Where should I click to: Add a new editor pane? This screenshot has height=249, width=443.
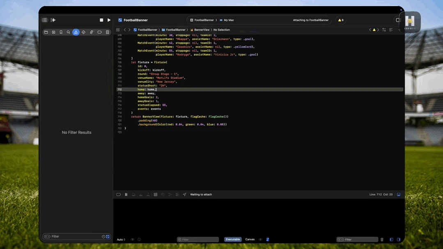pyautogui.click(x=399, y=30)
